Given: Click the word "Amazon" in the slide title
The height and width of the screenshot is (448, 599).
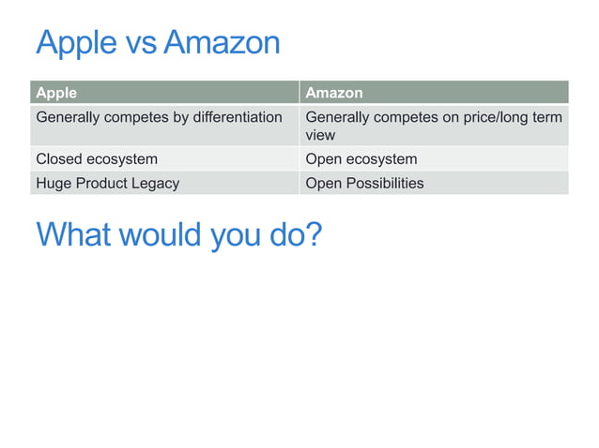Looking at the screenshot, I should pos(221,43).
